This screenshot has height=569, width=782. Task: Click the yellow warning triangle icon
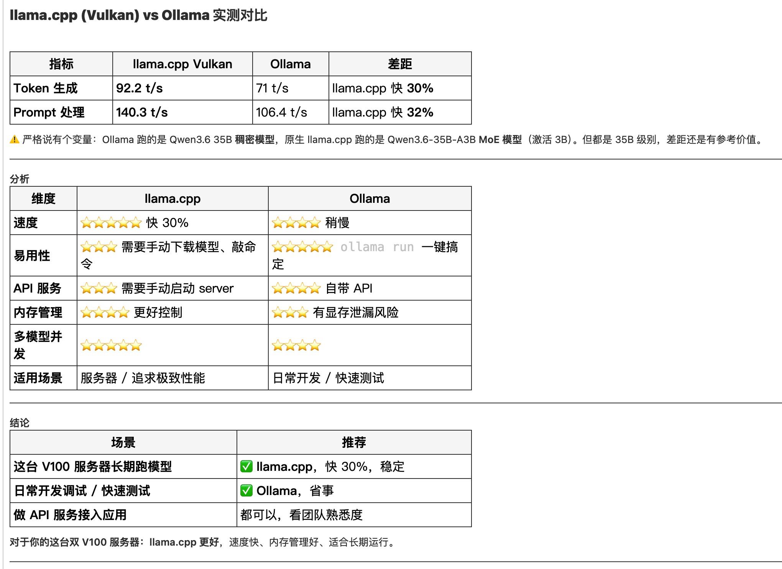(x=15, y=140)
